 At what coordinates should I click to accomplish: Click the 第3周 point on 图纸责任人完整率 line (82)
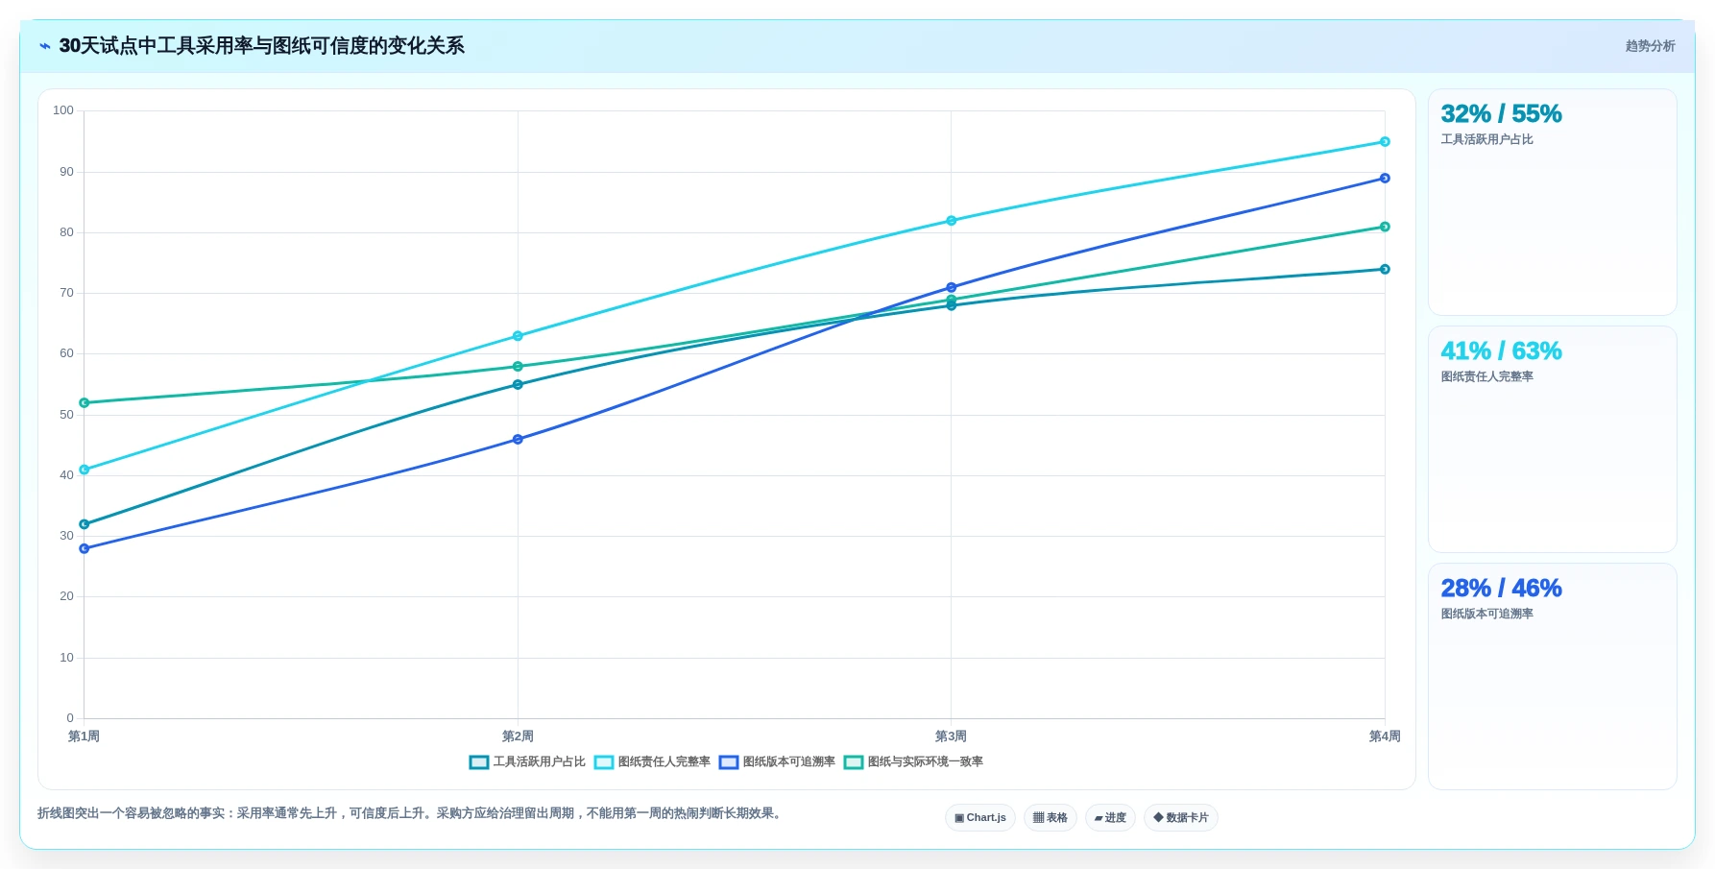[952, 221]
